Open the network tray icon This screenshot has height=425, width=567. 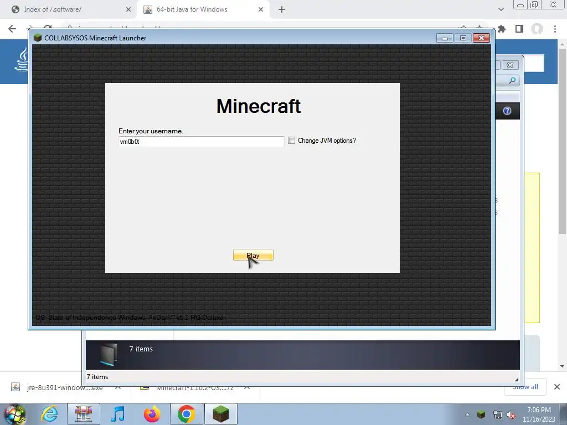[497, 414]
